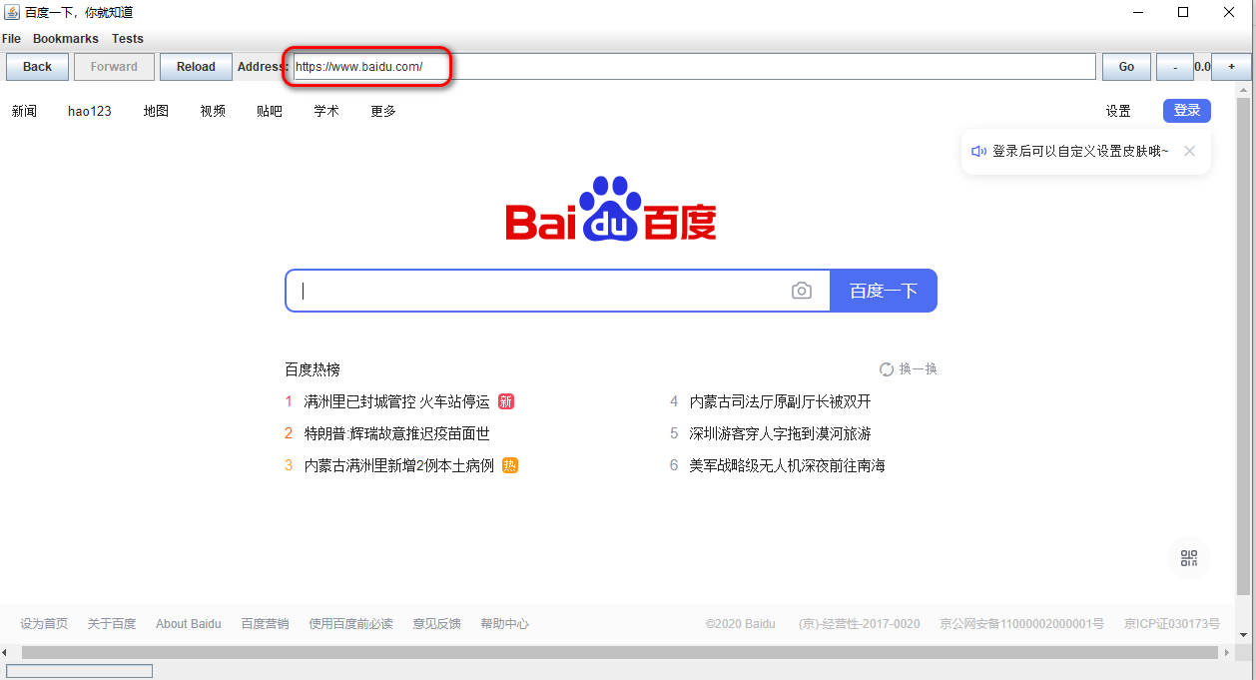This screenshot has height=680, width=1256.
Task: Click 使用百度前必读 footer link
Action: (351, 624)
